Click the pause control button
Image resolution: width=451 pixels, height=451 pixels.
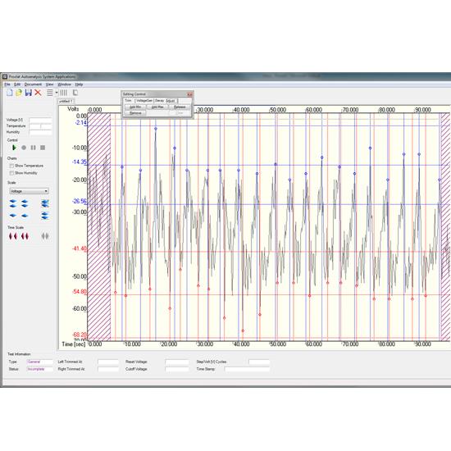coord(34,148)
